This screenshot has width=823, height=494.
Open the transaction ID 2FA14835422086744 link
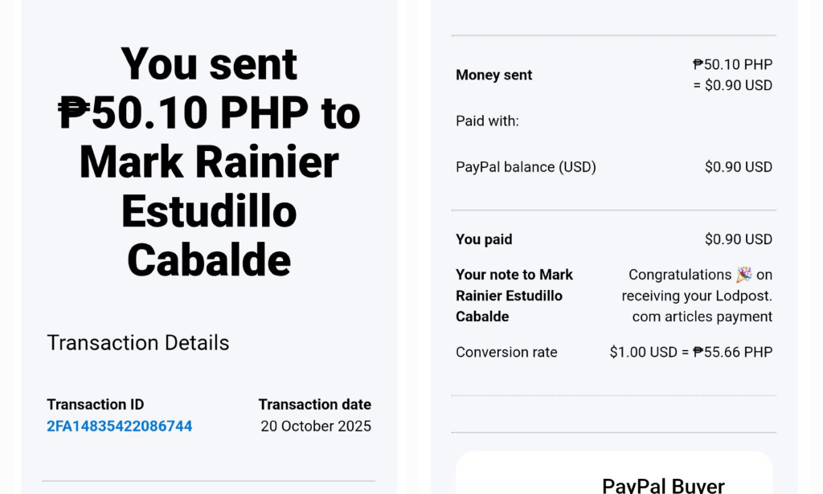point(119,426)
